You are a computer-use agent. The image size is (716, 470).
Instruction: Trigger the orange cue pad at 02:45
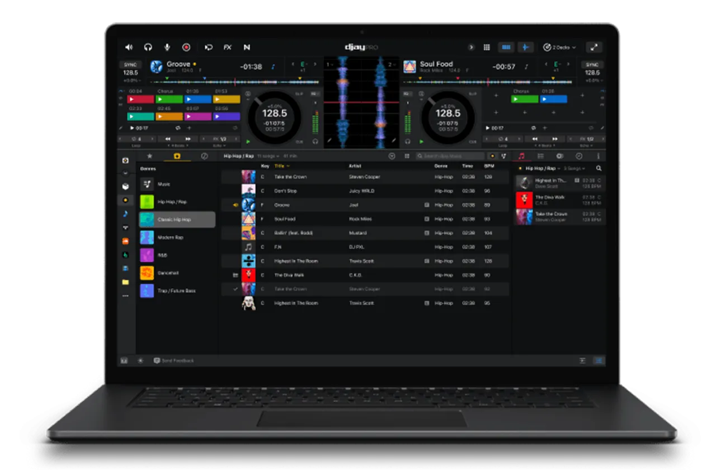169,116
